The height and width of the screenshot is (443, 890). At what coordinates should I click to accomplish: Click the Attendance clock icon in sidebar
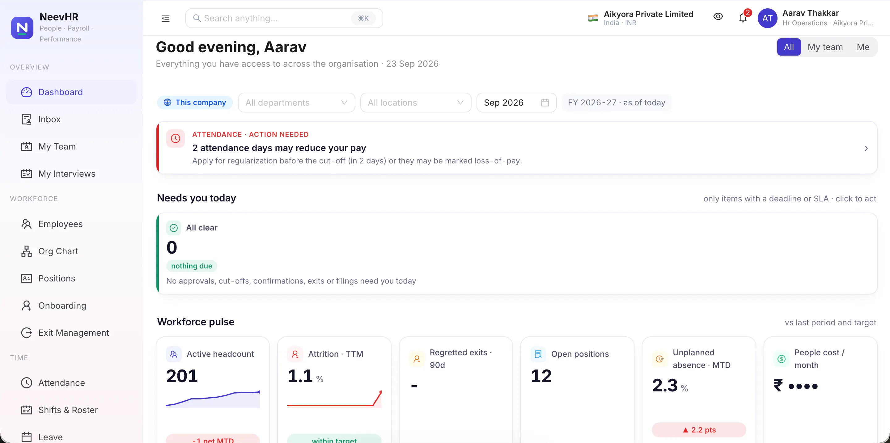pos(27,383)
